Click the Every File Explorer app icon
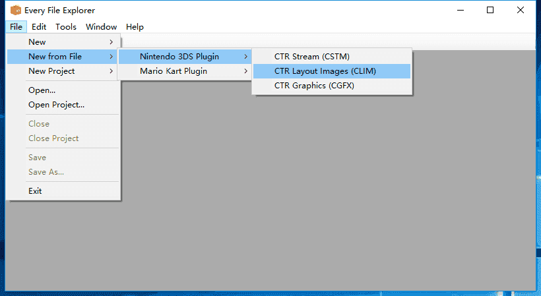This screenshot has height=296, width=541. pos(16,11)
